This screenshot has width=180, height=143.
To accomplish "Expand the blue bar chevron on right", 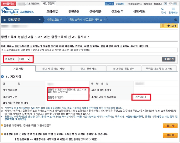I will tap(176, 20).
